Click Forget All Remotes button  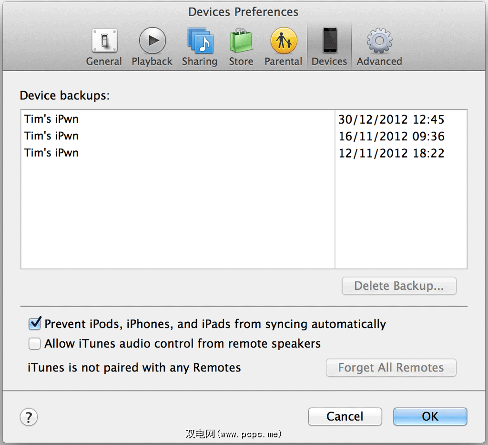pyautogui.click(x=391, y=368)
